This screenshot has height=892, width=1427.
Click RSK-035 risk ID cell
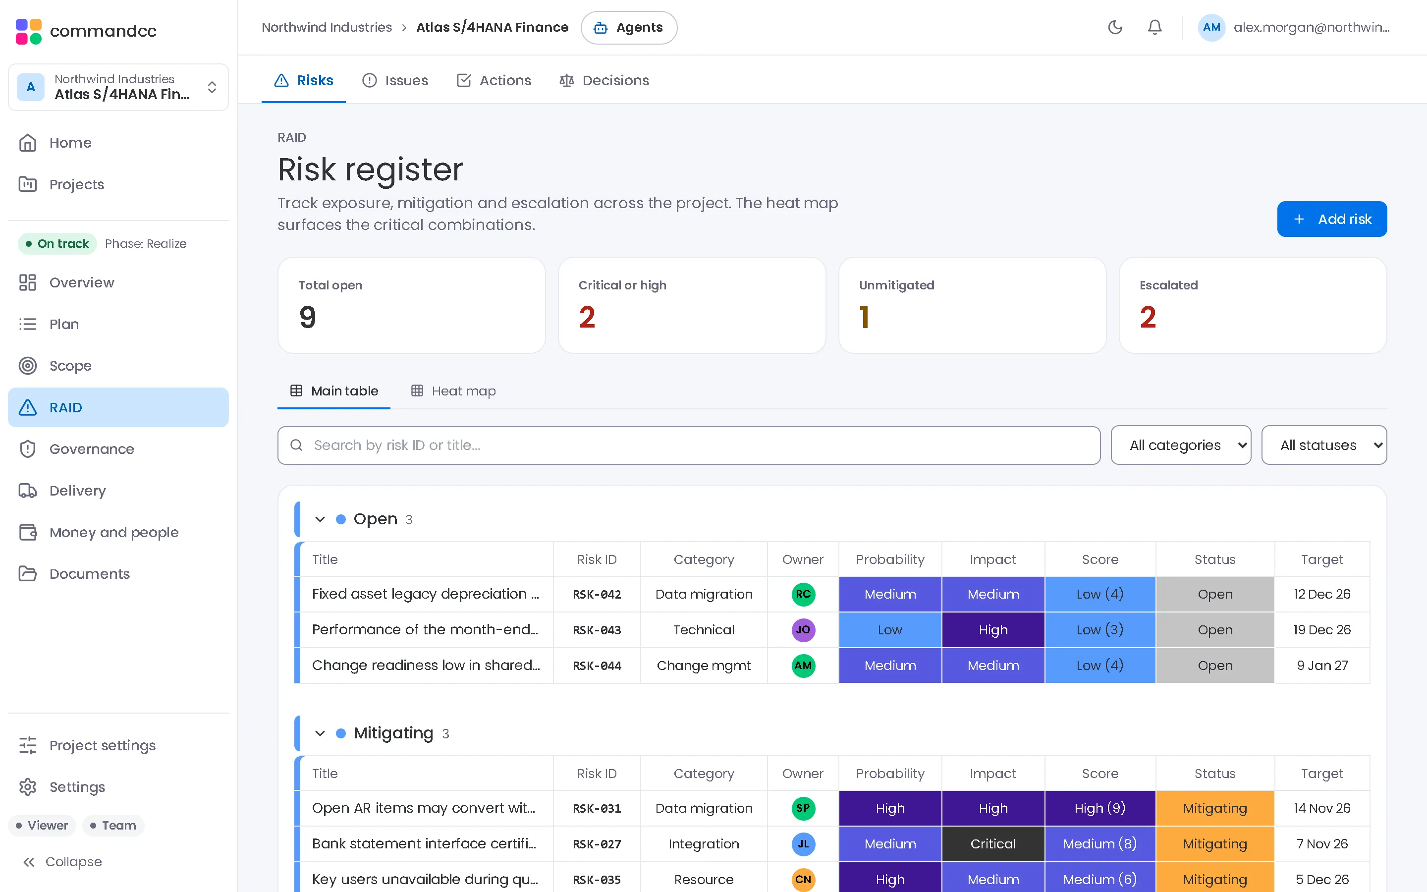(x=597, y=880)
